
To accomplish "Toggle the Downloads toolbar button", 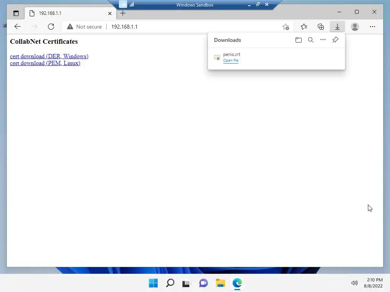I will (x=337, y=27).
